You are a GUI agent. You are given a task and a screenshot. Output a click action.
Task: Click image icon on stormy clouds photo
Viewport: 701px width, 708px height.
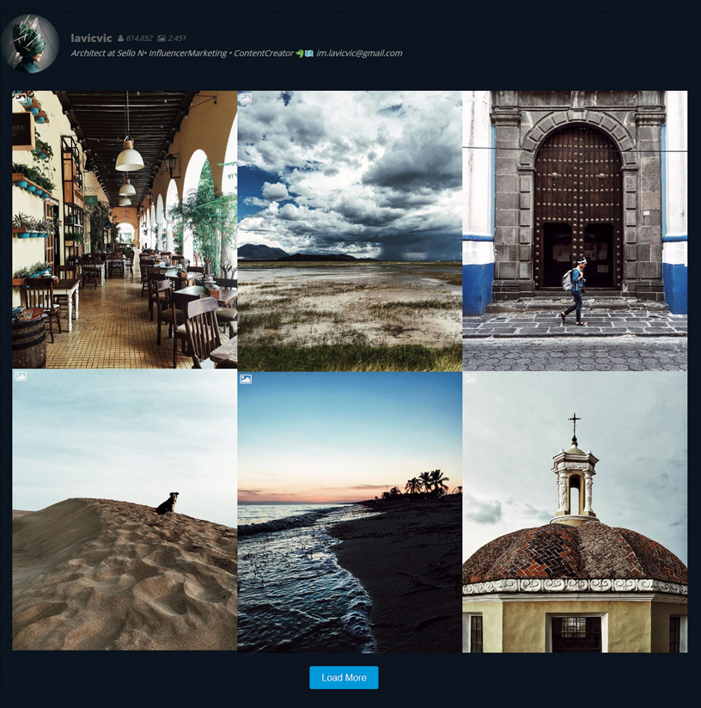[x=245, y=98]
